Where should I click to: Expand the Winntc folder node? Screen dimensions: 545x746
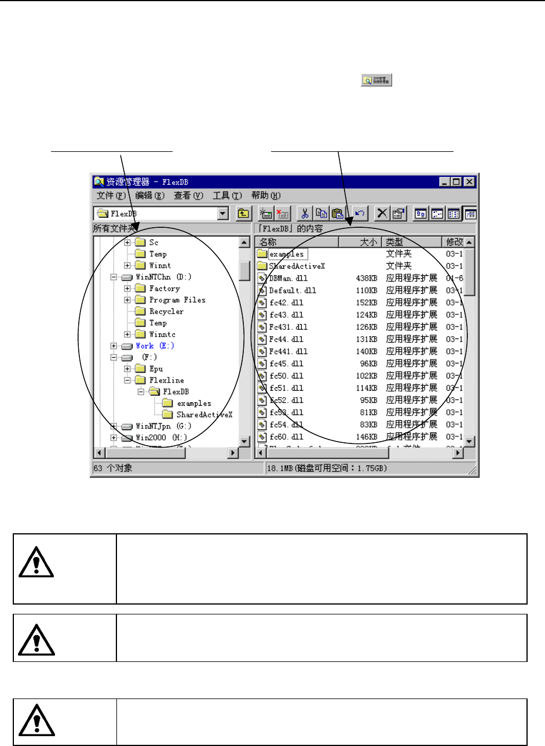(127, 334)
